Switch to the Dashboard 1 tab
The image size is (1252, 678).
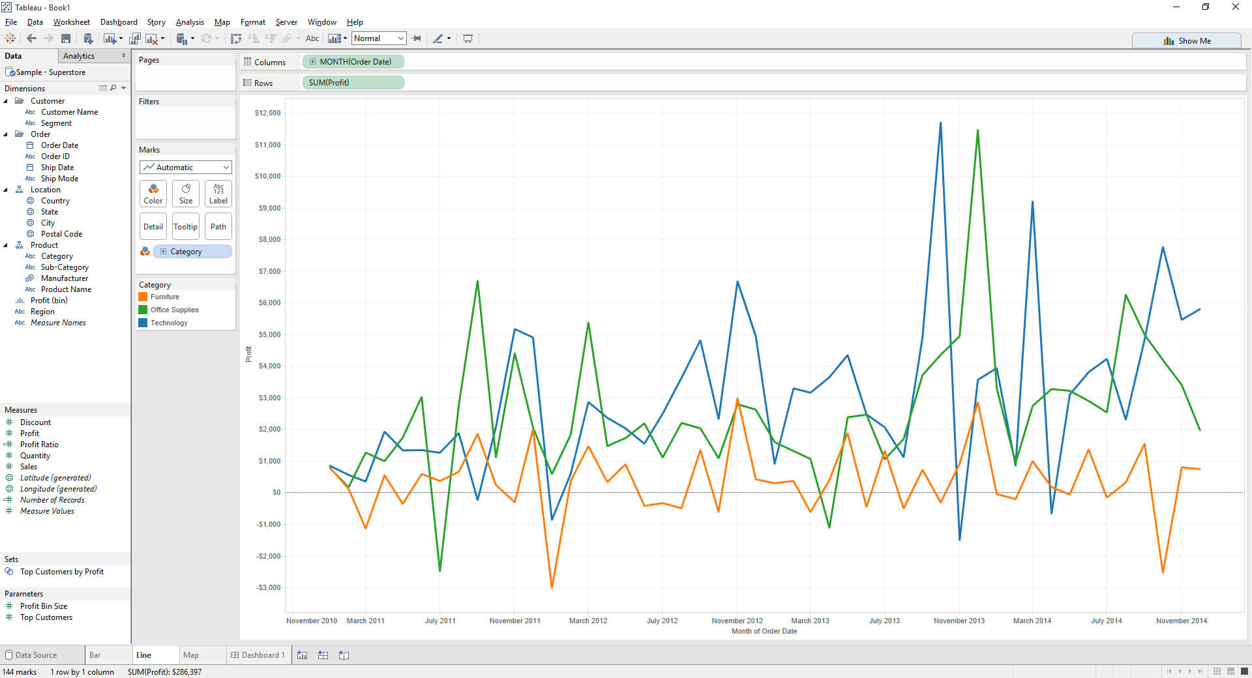click(258, 655)
